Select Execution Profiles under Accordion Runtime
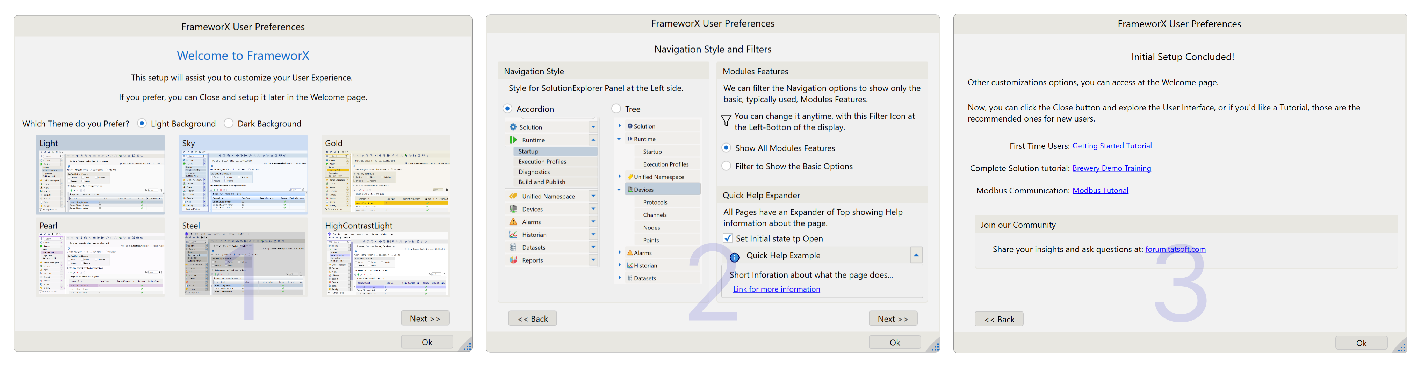The image size is (1421, 367). pyautogui.click(x=542, y=161)
